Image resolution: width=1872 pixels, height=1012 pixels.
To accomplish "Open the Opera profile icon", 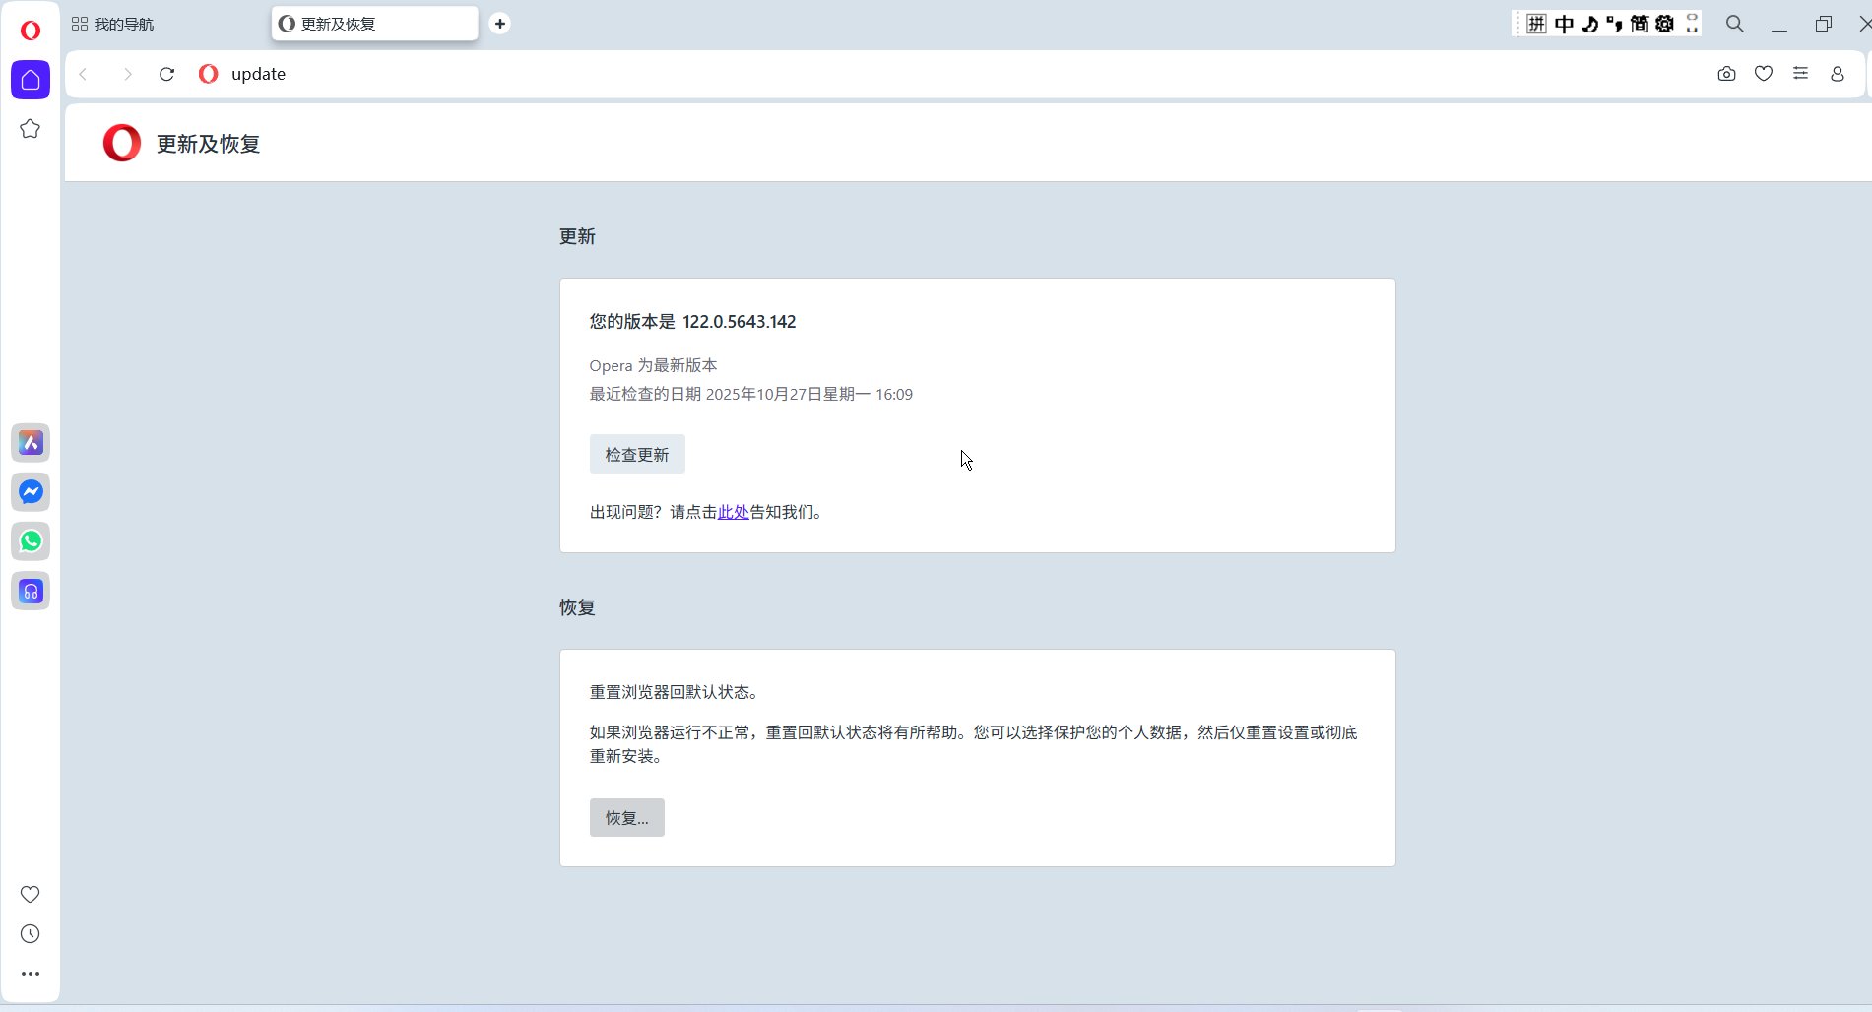I will tap(1837, 73).
